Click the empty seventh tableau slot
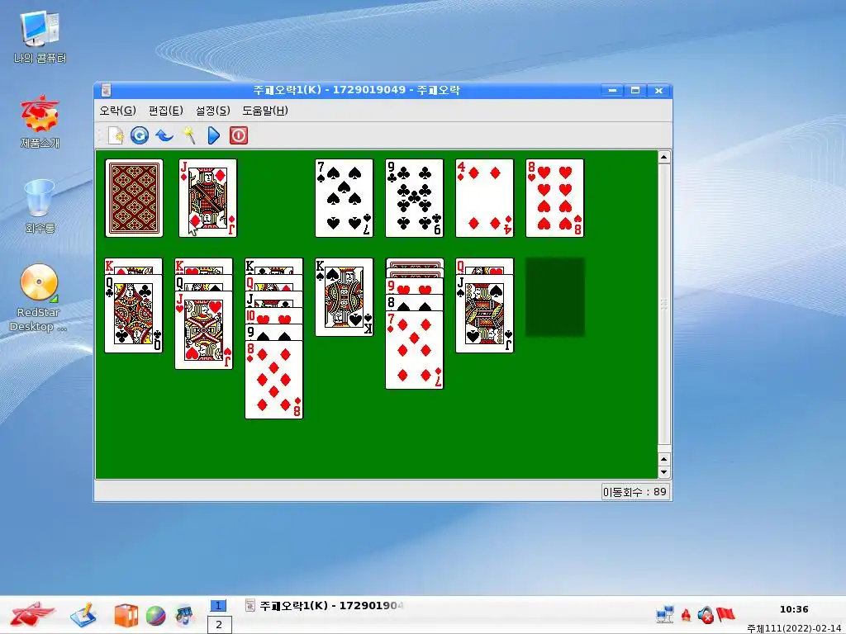Viewport: 846px width, 634px height. (554, 297)
